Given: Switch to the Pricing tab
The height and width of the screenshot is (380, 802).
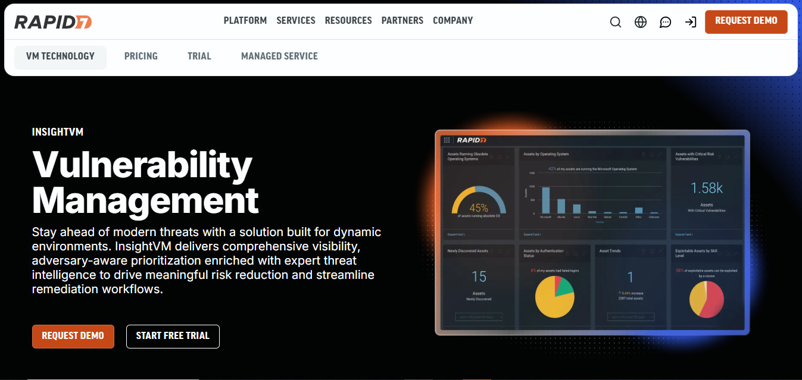Looking at the screenshot, I should pyautogui.click(x=141, y=56).
